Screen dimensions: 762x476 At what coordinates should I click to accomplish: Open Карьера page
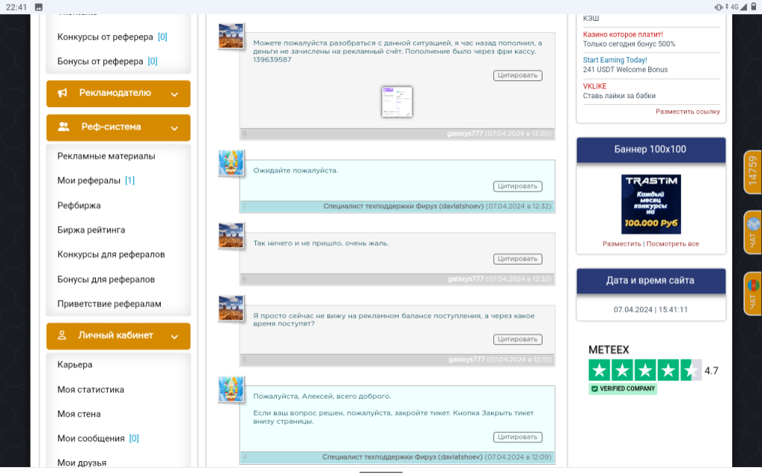tap(75, 364)
